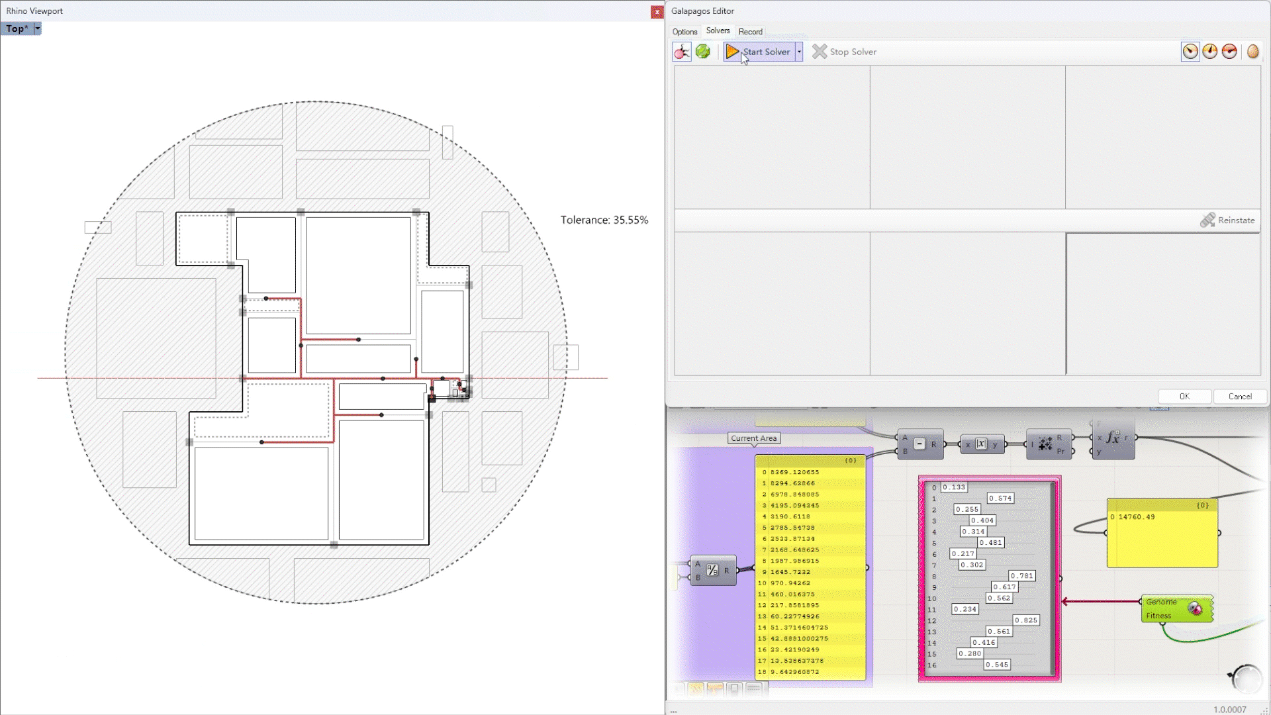The image size is (1271, 715).
Task: Click the Reinstate satellite icon
Action: pyautogui.click(x=1209, y=220)
